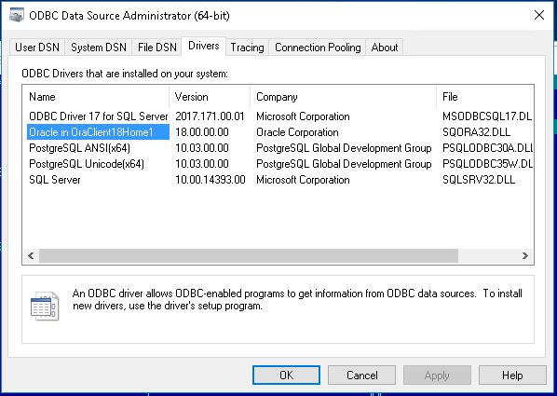Screen dimensions: 557x396
Task: Click version 10.00.14393.00 cell
Action: (x=211, y=180)
